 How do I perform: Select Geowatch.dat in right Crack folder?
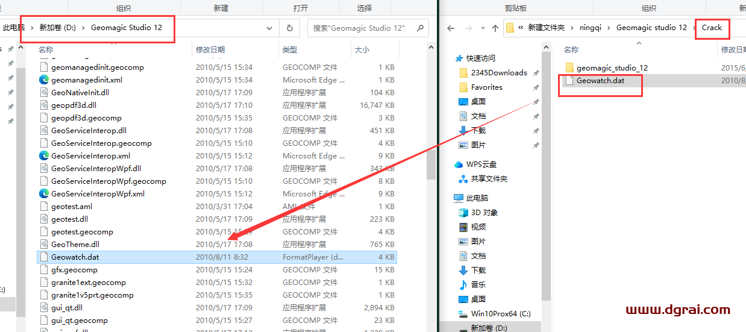(x=600, y=80)
